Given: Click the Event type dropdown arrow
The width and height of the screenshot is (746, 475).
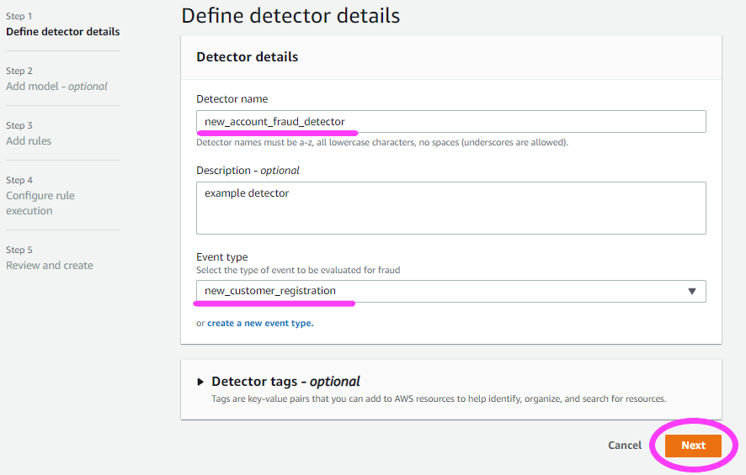Looking at the screenshot, I should click(x=692, y=291).
